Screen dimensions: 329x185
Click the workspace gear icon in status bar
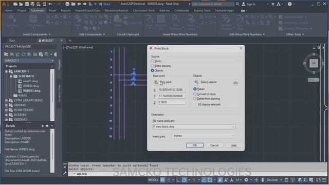246,180
